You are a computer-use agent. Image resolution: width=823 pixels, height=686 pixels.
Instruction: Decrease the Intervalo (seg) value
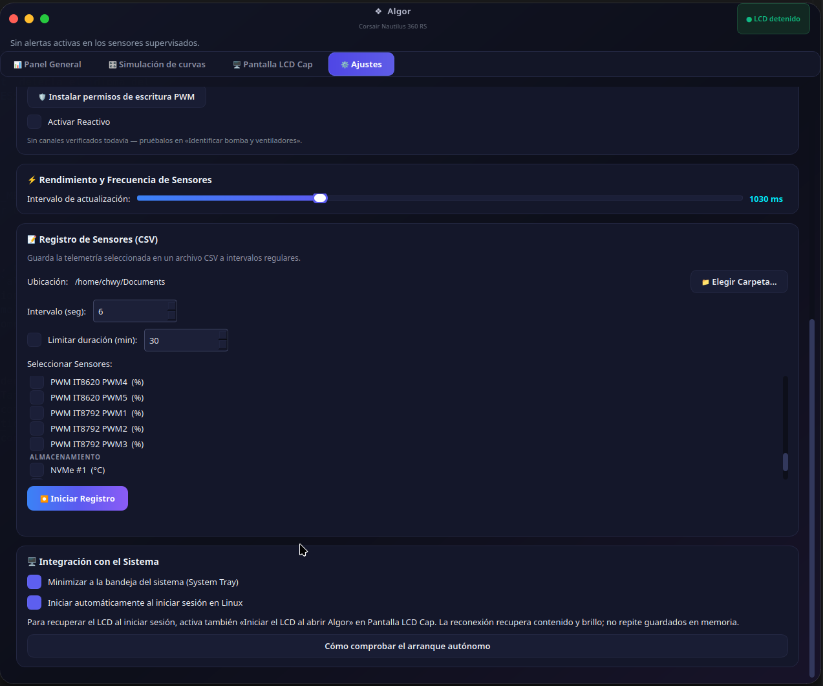pyautogui.click(x=171, y=316)
